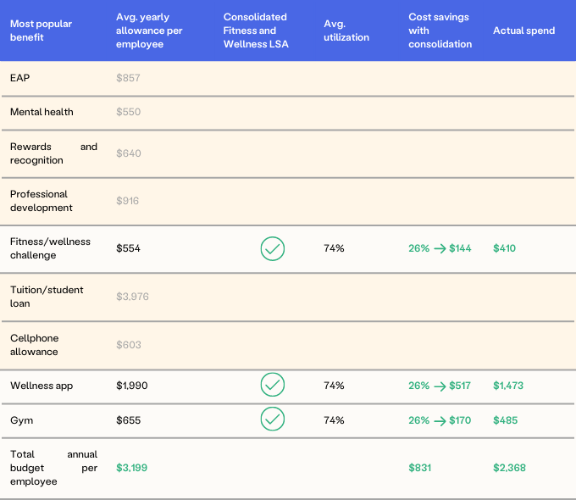
Task: Click 'Tuition/student loan' benefit label
Action: click(47, 297)
